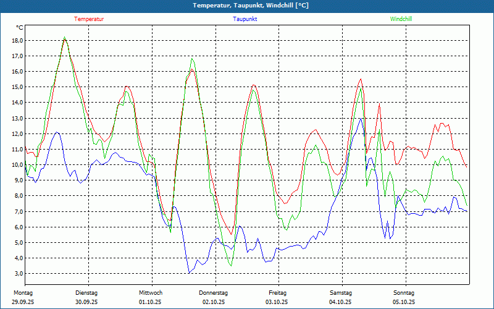Click the Mittwoch day label
The image size is (494, 309).
[151, 292]
